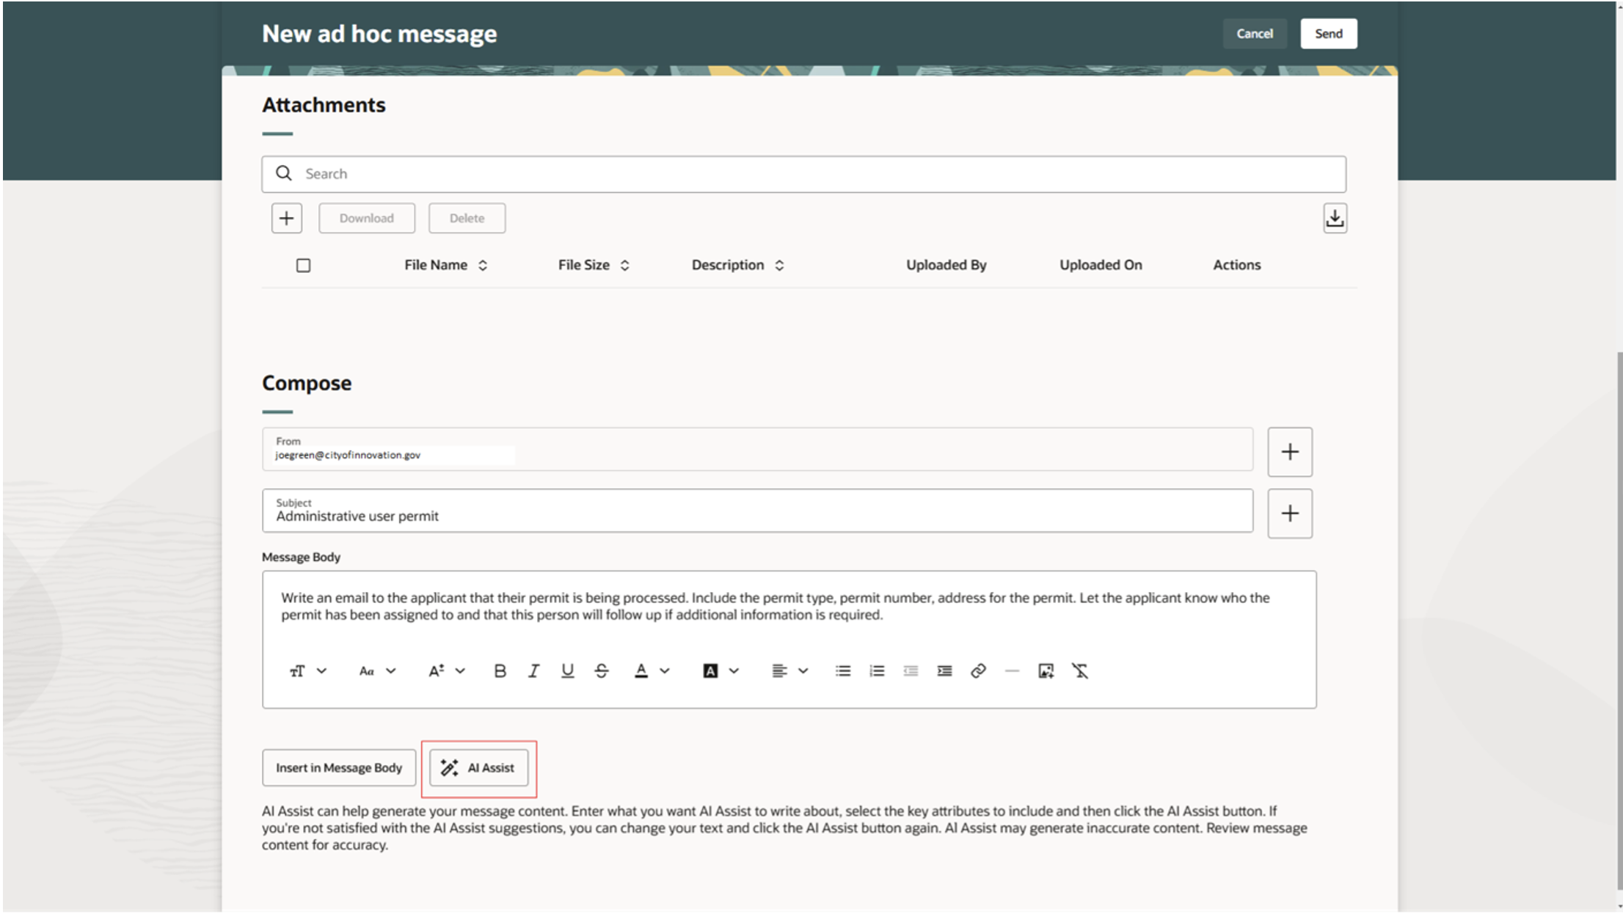
Task: Insert a hyperlink into the message
Action: point(979,670)
